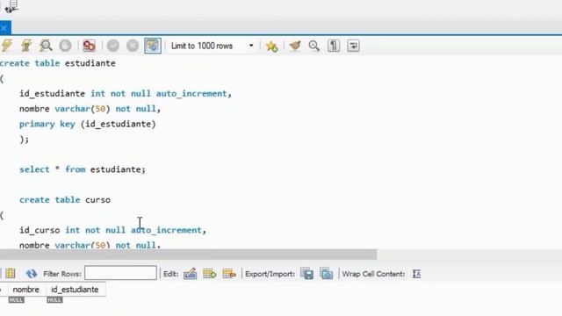Viewport: 562px width, 316px height.
Task: Click the id_estudiante column header
Action: pyautogui.click(x=75, y=290)
